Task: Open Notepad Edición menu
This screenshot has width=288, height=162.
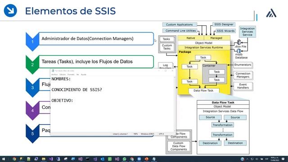Action: (63, 75)
